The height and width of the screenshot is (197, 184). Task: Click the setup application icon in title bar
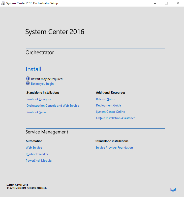click(3, 3)
